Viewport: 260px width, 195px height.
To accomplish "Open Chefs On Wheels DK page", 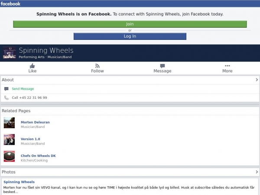I will click(38, 156).
